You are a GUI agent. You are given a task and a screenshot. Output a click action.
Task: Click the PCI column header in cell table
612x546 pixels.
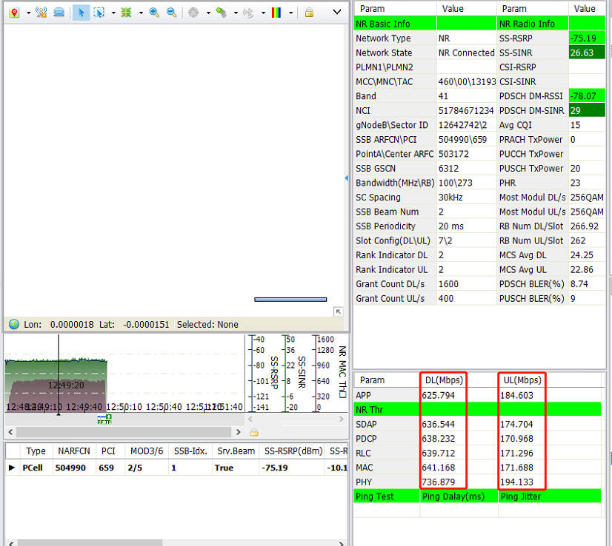(108, 451)
